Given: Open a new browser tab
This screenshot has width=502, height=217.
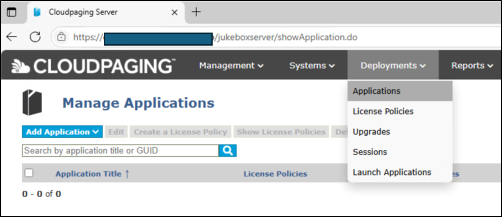Looking at the screenshot, I should click(196, 12).
